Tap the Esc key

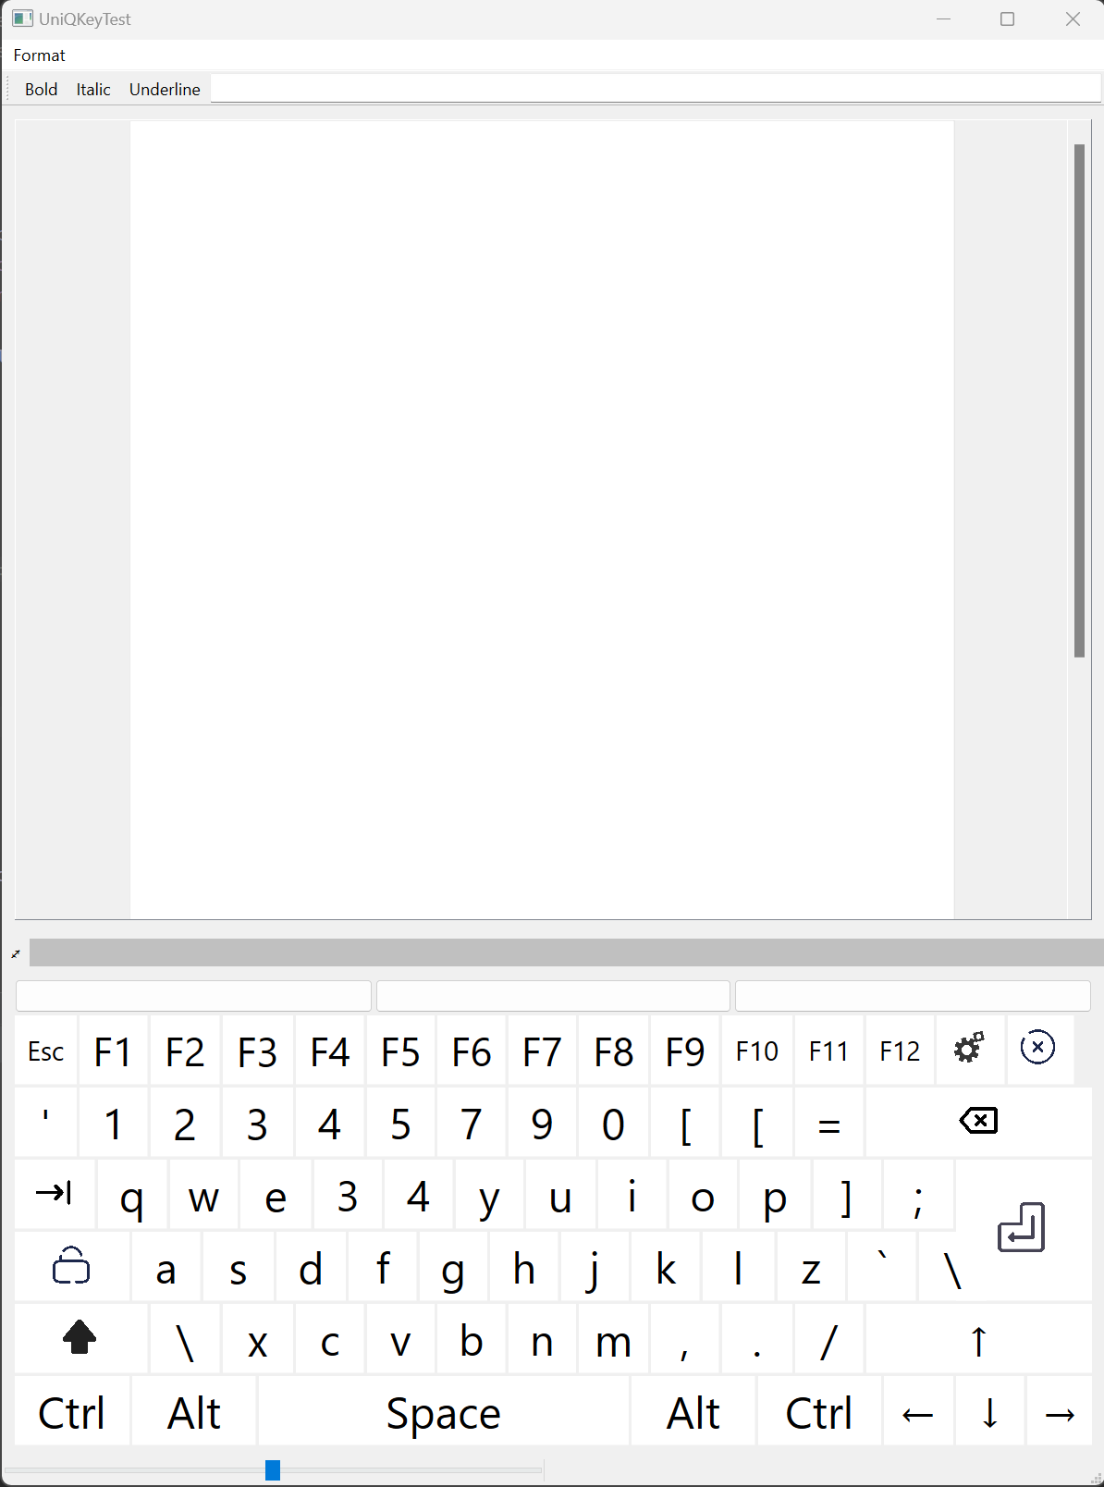coord(46,1051)
